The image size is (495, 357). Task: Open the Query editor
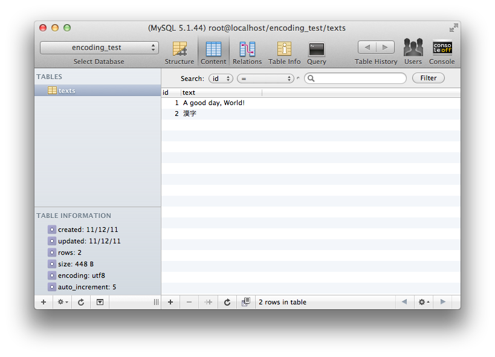click(x=317, y=51)
